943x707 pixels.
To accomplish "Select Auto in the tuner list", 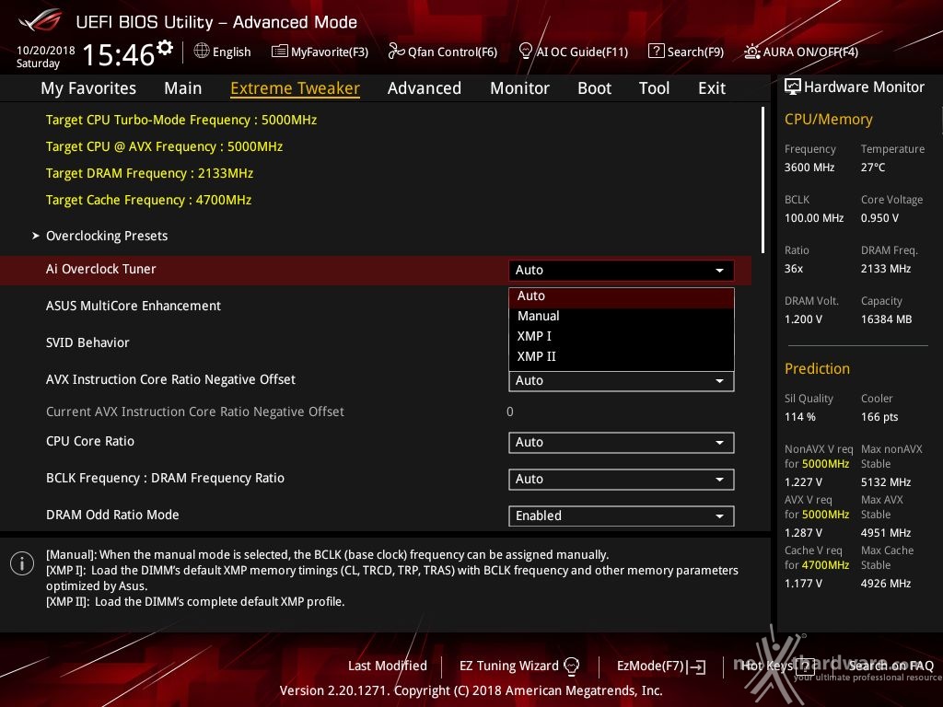I will click(x=622, y=296).
